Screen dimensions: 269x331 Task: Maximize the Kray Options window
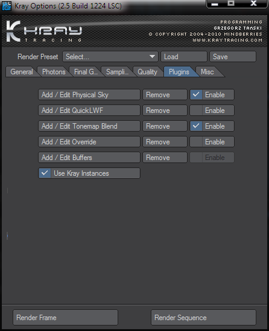click(231, 4)
